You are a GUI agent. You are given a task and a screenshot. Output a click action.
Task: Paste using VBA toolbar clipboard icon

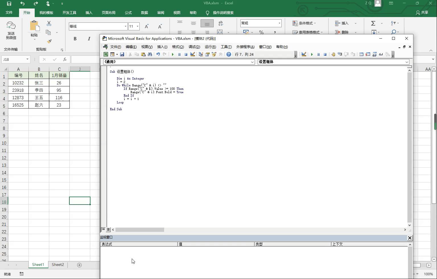[x=143, y=54]
